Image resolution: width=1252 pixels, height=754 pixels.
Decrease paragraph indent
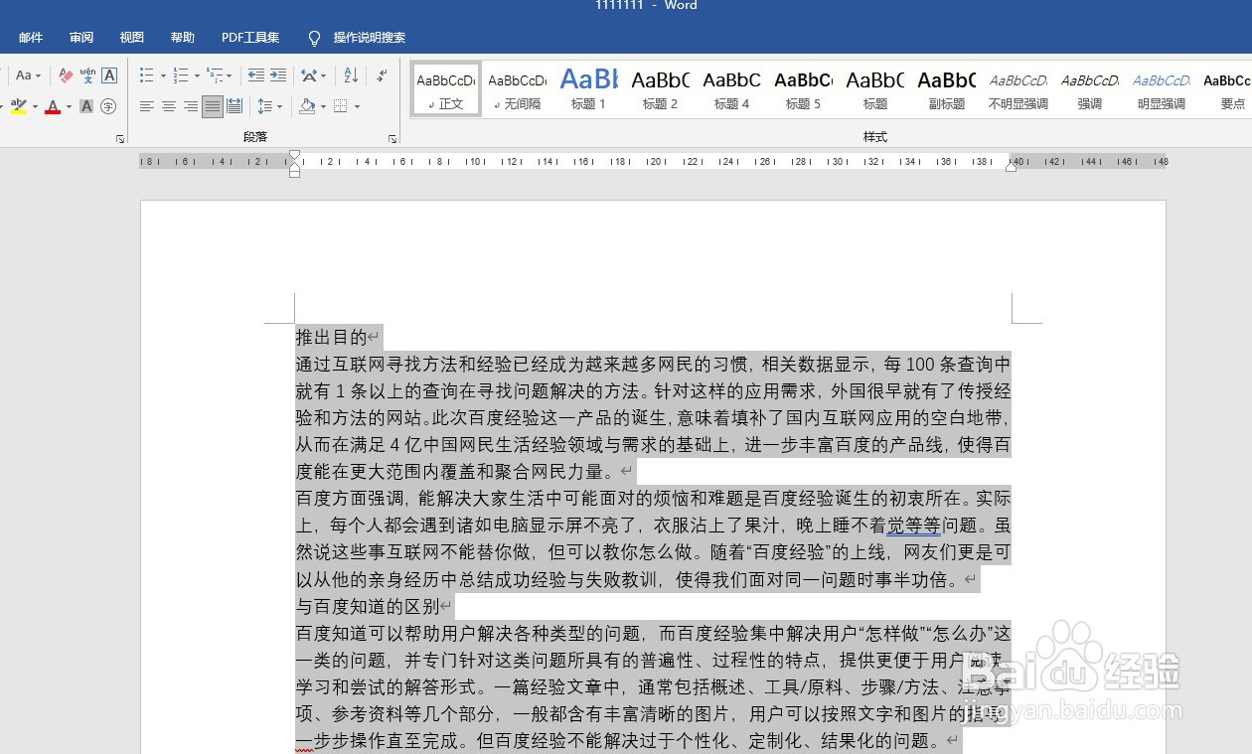256,75
